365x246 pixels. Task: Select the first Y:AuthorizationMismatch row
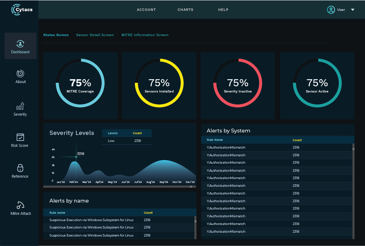[276, 148]
